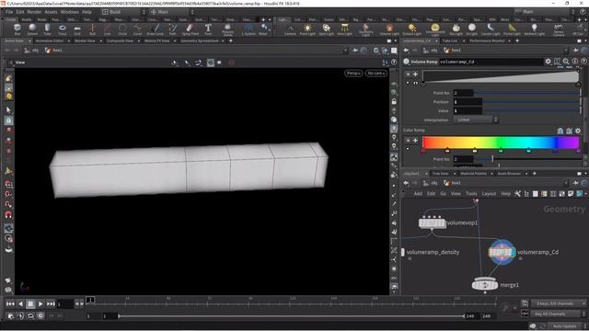Viewport: 589px width, 331px height.
Task: Select the Torus shelf tool
Action: pos(63,29)
